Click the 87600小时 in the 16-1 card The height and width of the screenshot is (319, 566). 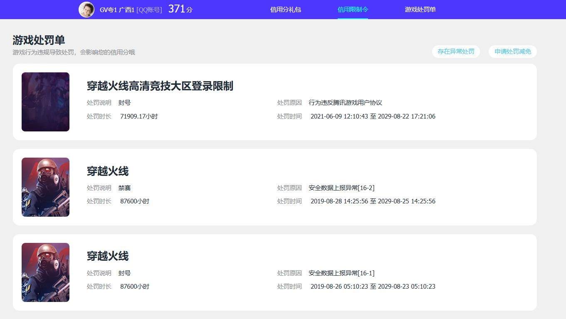135,287
